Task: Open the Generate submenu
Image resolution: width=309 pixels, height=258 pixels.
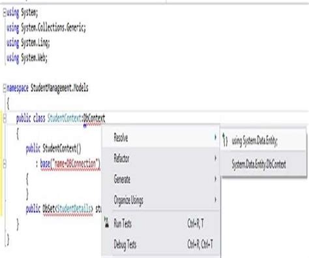Action: 161,179
